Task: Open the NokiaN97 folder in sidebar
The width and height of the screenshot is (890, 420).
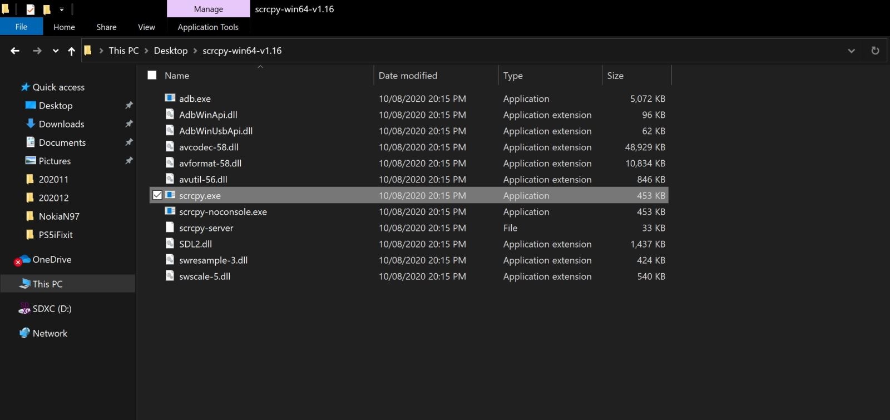Action: pyautogui.click(x=59, y=216)
